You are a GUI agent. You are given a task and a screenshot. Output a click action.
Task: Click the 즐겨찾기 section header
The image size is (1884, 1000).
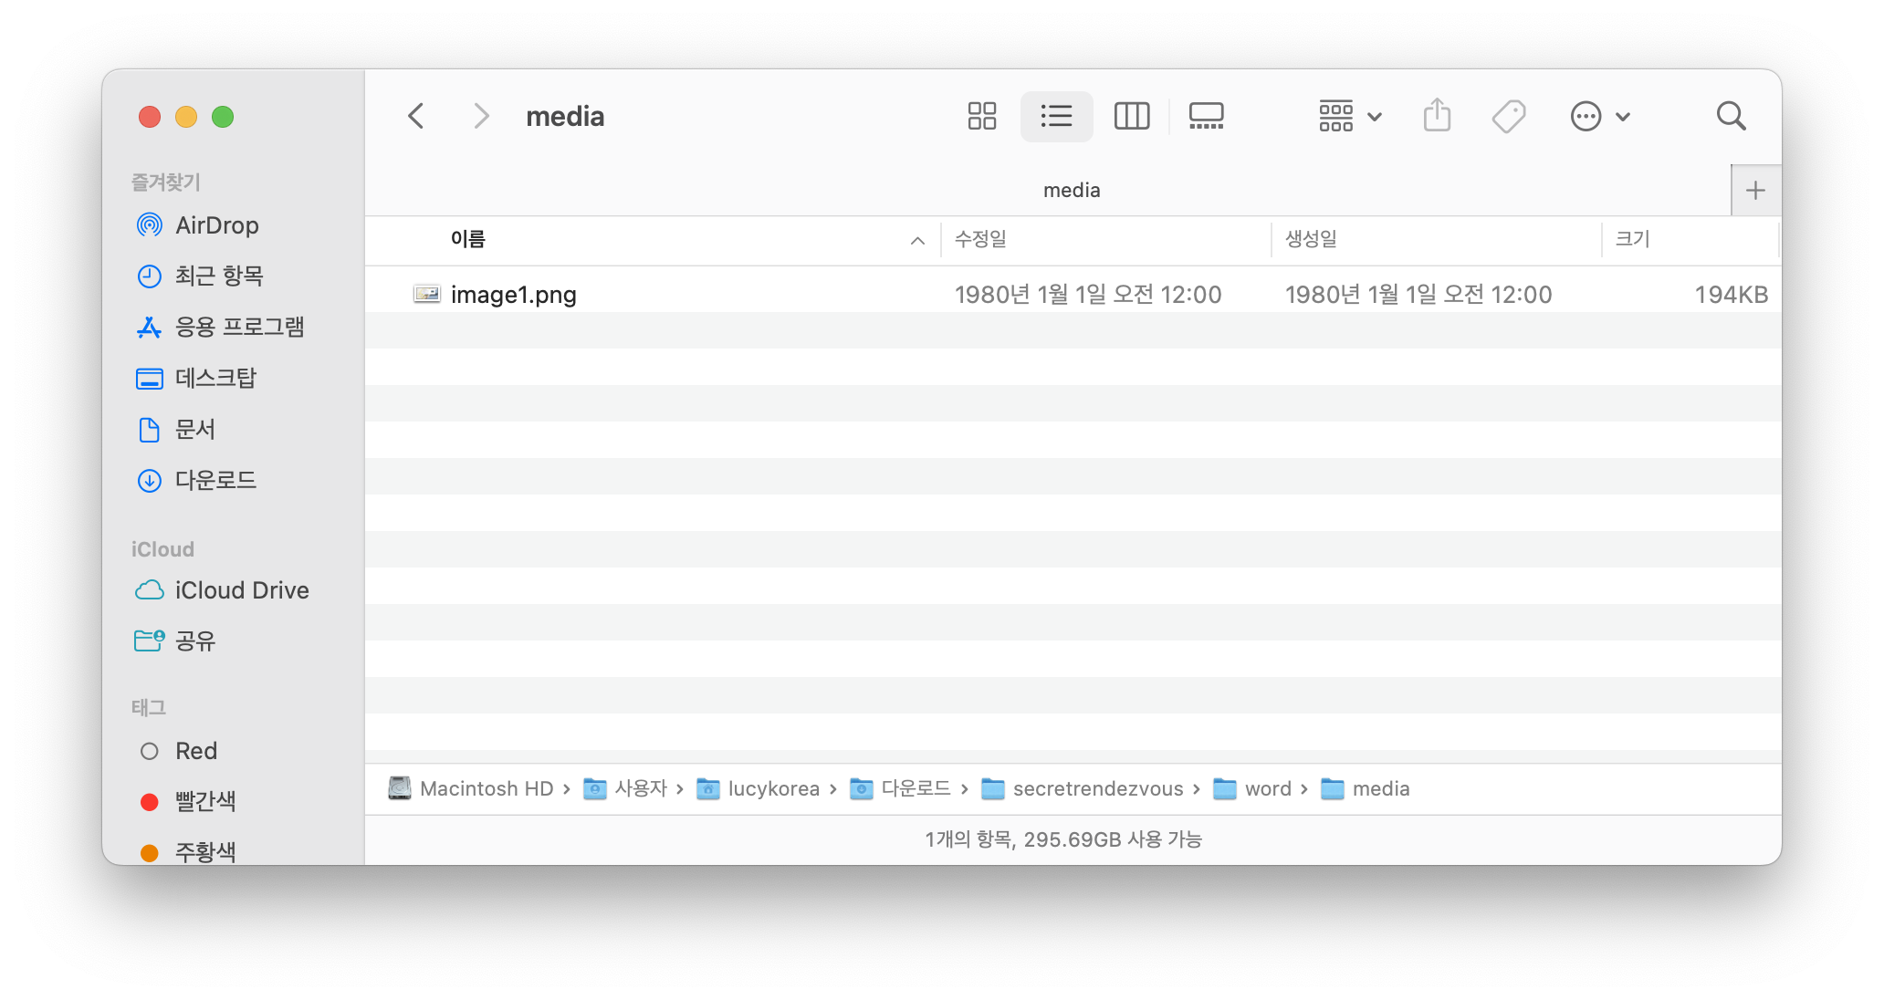click(x=165, y=182)
